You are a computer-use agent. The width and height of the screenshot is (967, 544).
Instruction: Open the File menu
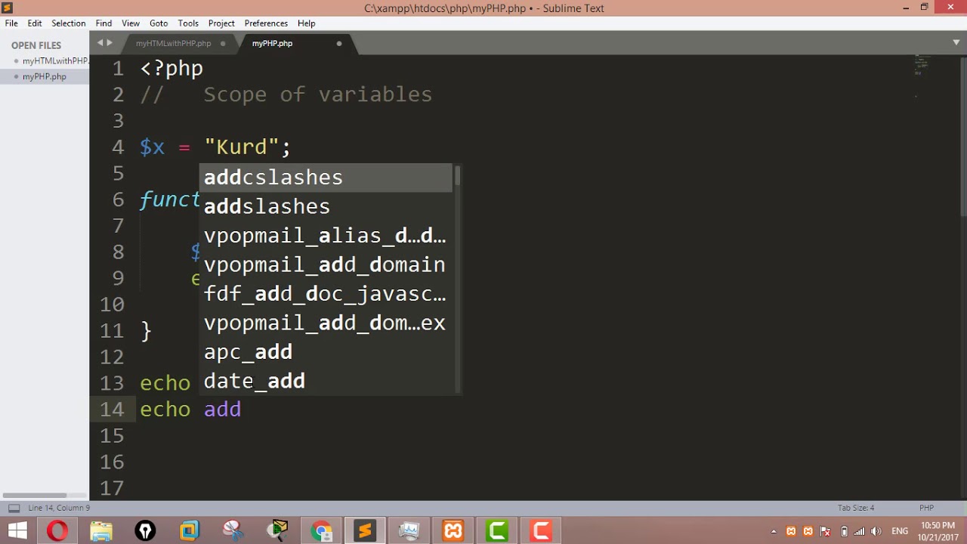(x=11, y=23)
